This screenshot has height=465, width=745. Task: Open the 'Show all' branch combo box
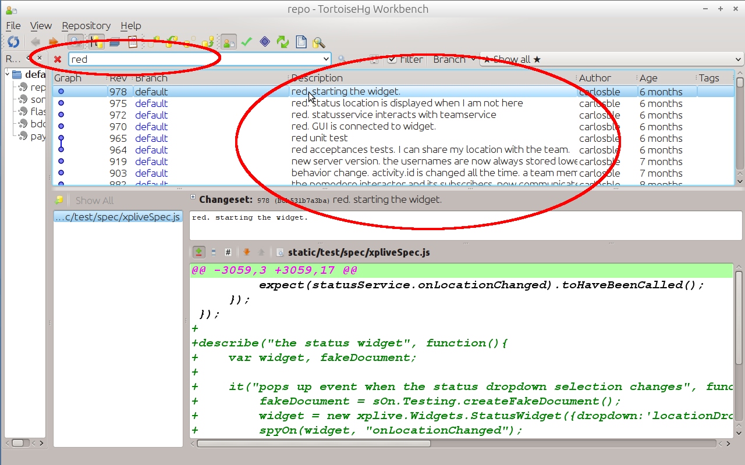tap(612, 59)
